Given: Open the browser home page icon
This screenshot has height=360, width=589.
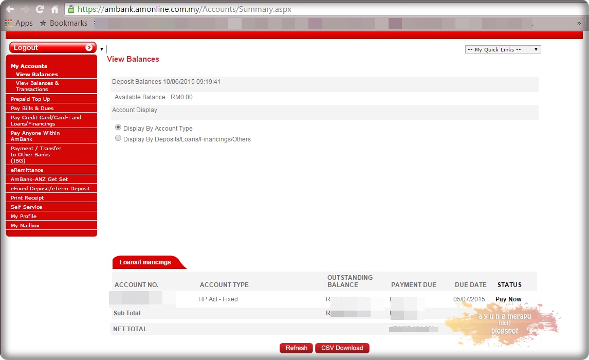Looking at the screenshot, I should (55, 9).
